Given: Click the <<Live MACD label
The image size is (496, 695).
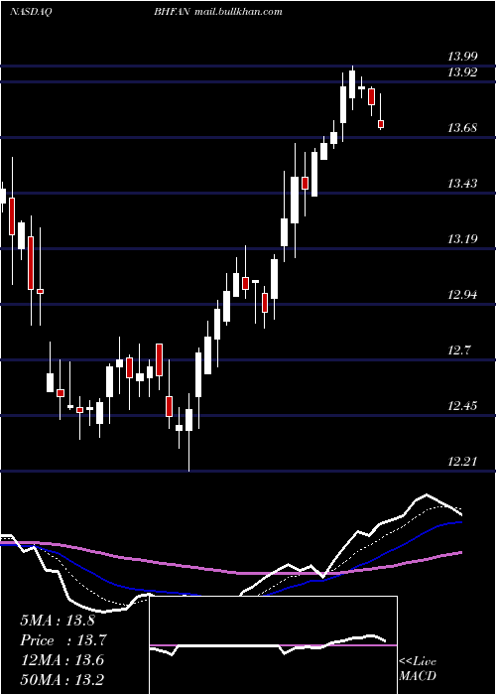Looking at the screenshot, I should coord(418,668).
